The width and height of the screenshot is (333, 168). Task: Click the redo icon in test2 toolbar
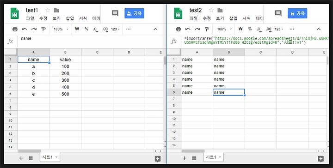tap(197, 29)
